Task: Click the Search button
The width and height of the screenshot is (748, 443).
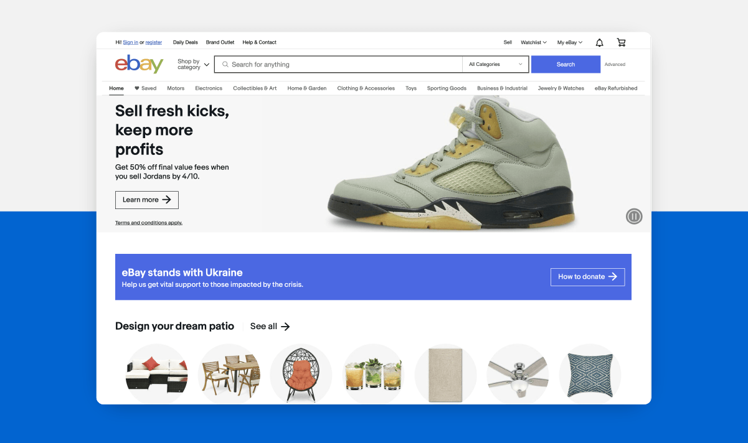Action: click(x=565, y=64)
